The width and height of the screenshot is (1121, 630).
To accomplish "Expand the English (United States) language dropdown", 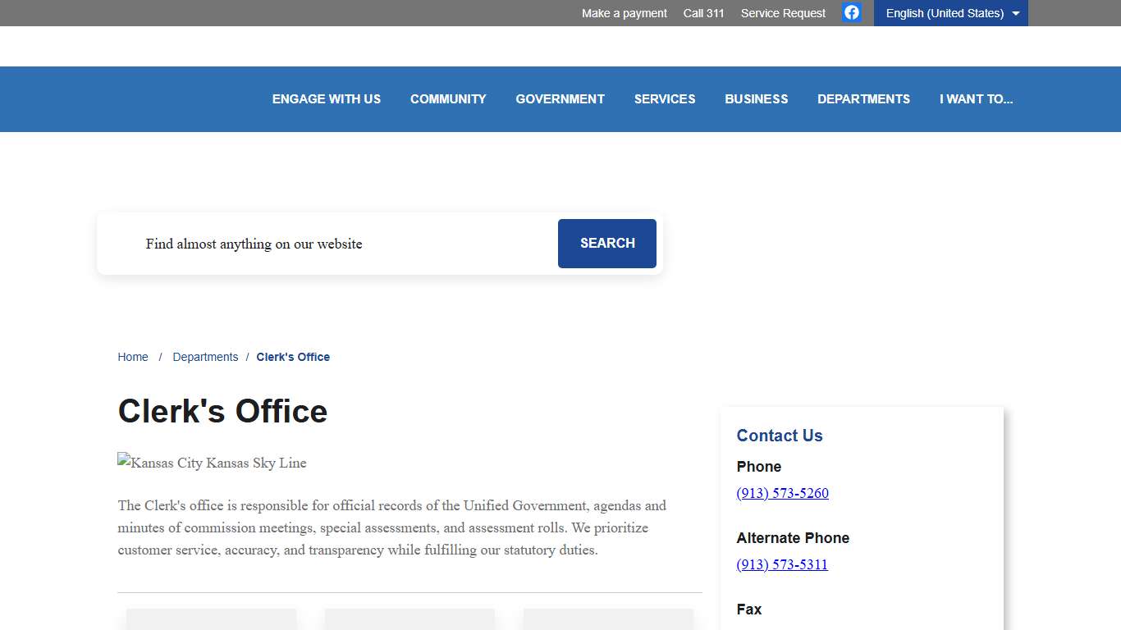I will (950, 13).
